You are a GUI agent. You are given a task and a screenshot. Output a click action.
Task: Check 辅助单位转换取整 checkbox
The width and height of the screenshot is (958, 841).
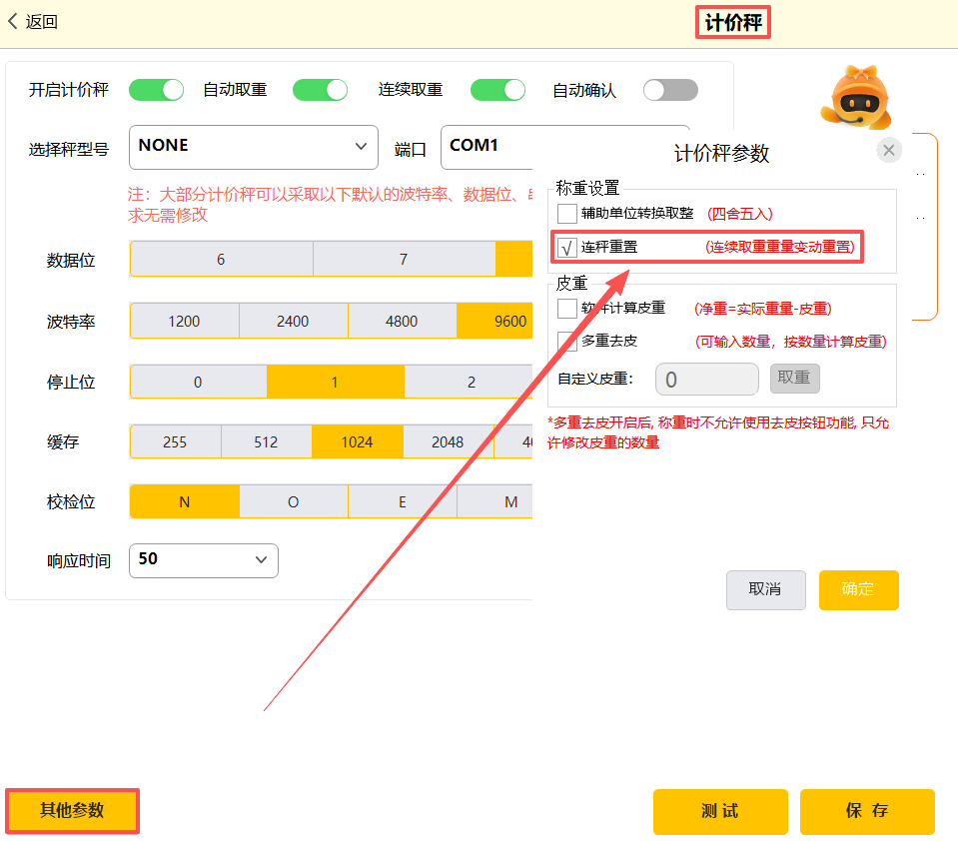click(x=567, y=214)
